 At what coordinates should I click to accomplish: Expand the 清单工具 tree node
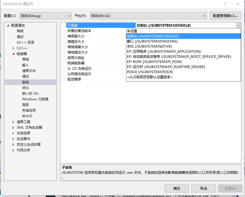click(x=13, y=122)
